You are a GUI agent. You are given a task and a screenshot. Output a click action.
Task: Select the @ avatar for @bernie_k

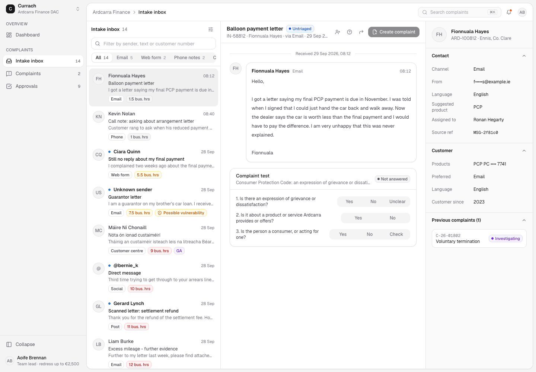point(99,269)
